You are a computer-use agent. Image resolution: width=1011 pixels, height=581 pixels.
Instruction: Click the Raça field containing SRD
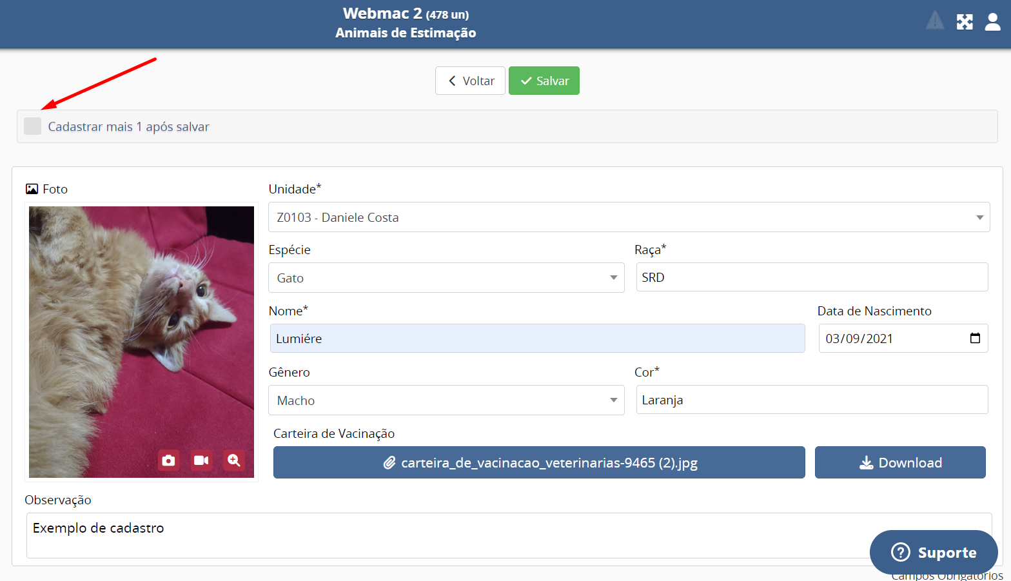click(x=812, y=277)
